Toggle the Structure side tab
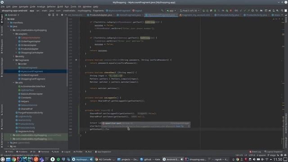 pyautogui.click(x=2, y=110)
